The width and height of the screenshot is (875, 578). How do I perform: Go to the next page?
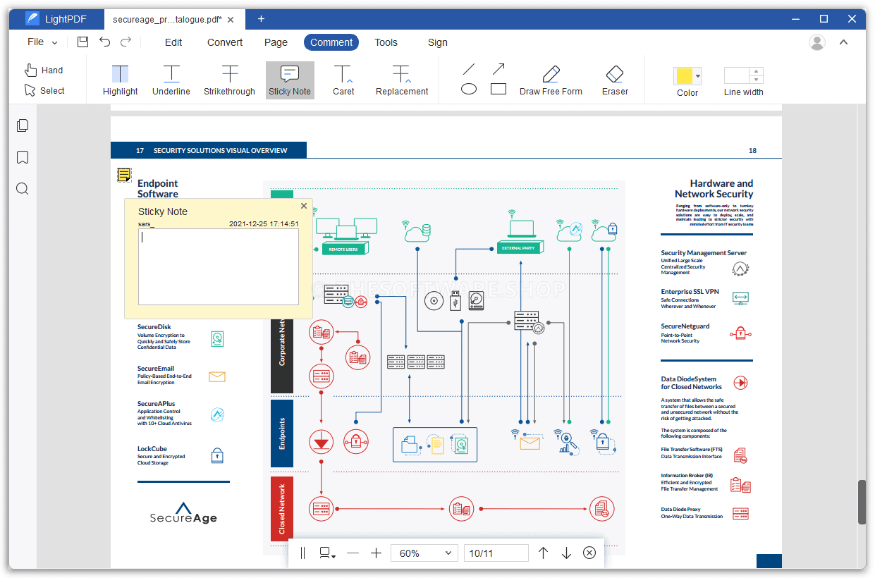click(x=566, y=553)
